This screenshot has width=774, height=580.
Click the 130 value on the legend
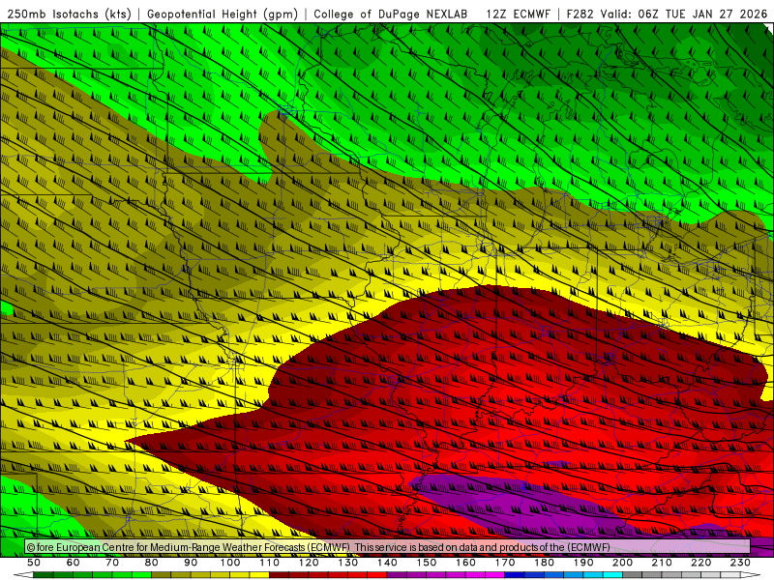pos(348,563)
